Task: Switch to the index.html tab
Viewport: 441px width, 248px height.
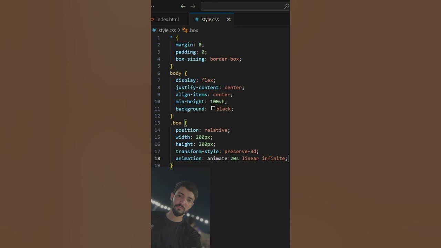Action: 167,19
